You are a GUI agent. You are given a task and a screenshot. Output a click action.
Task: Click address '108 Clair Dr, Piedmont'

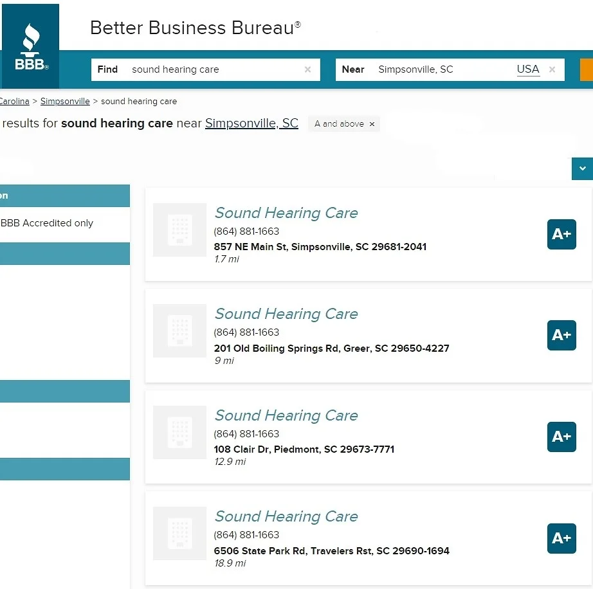tap(304, 449)
